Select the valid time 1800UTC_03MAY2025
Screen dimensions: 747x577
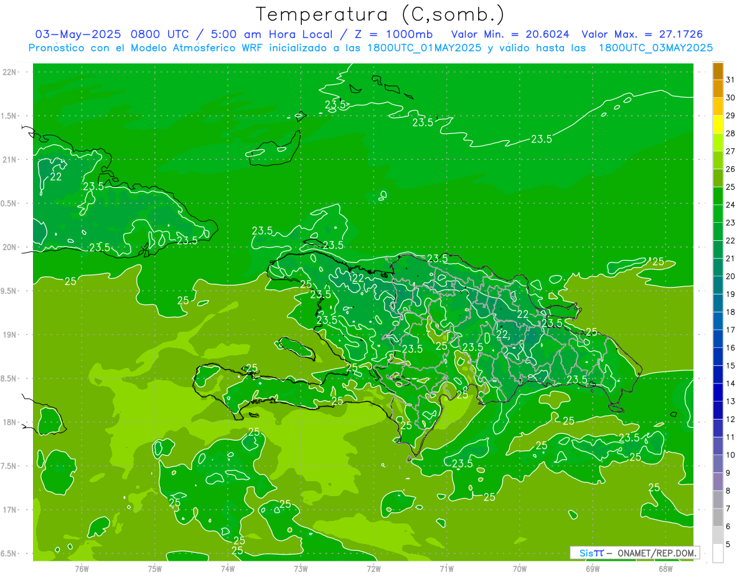(655, 48)
